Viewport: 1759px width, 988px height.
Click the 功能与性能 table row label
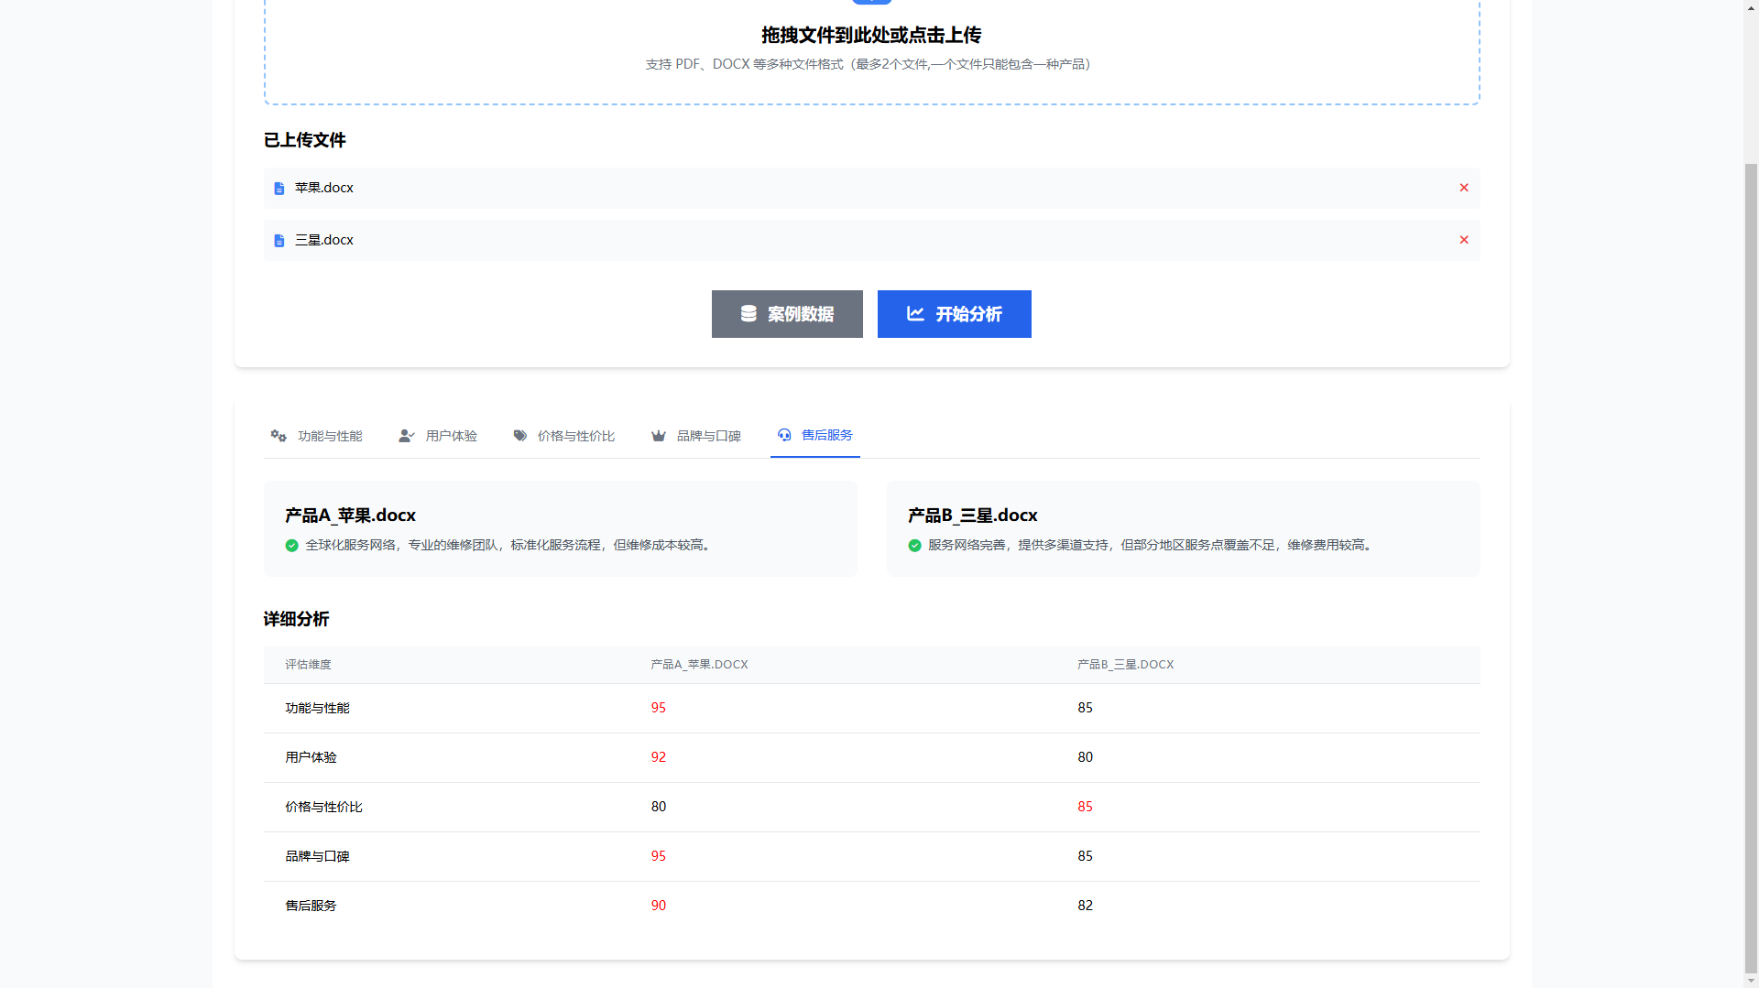coord(317,708)
